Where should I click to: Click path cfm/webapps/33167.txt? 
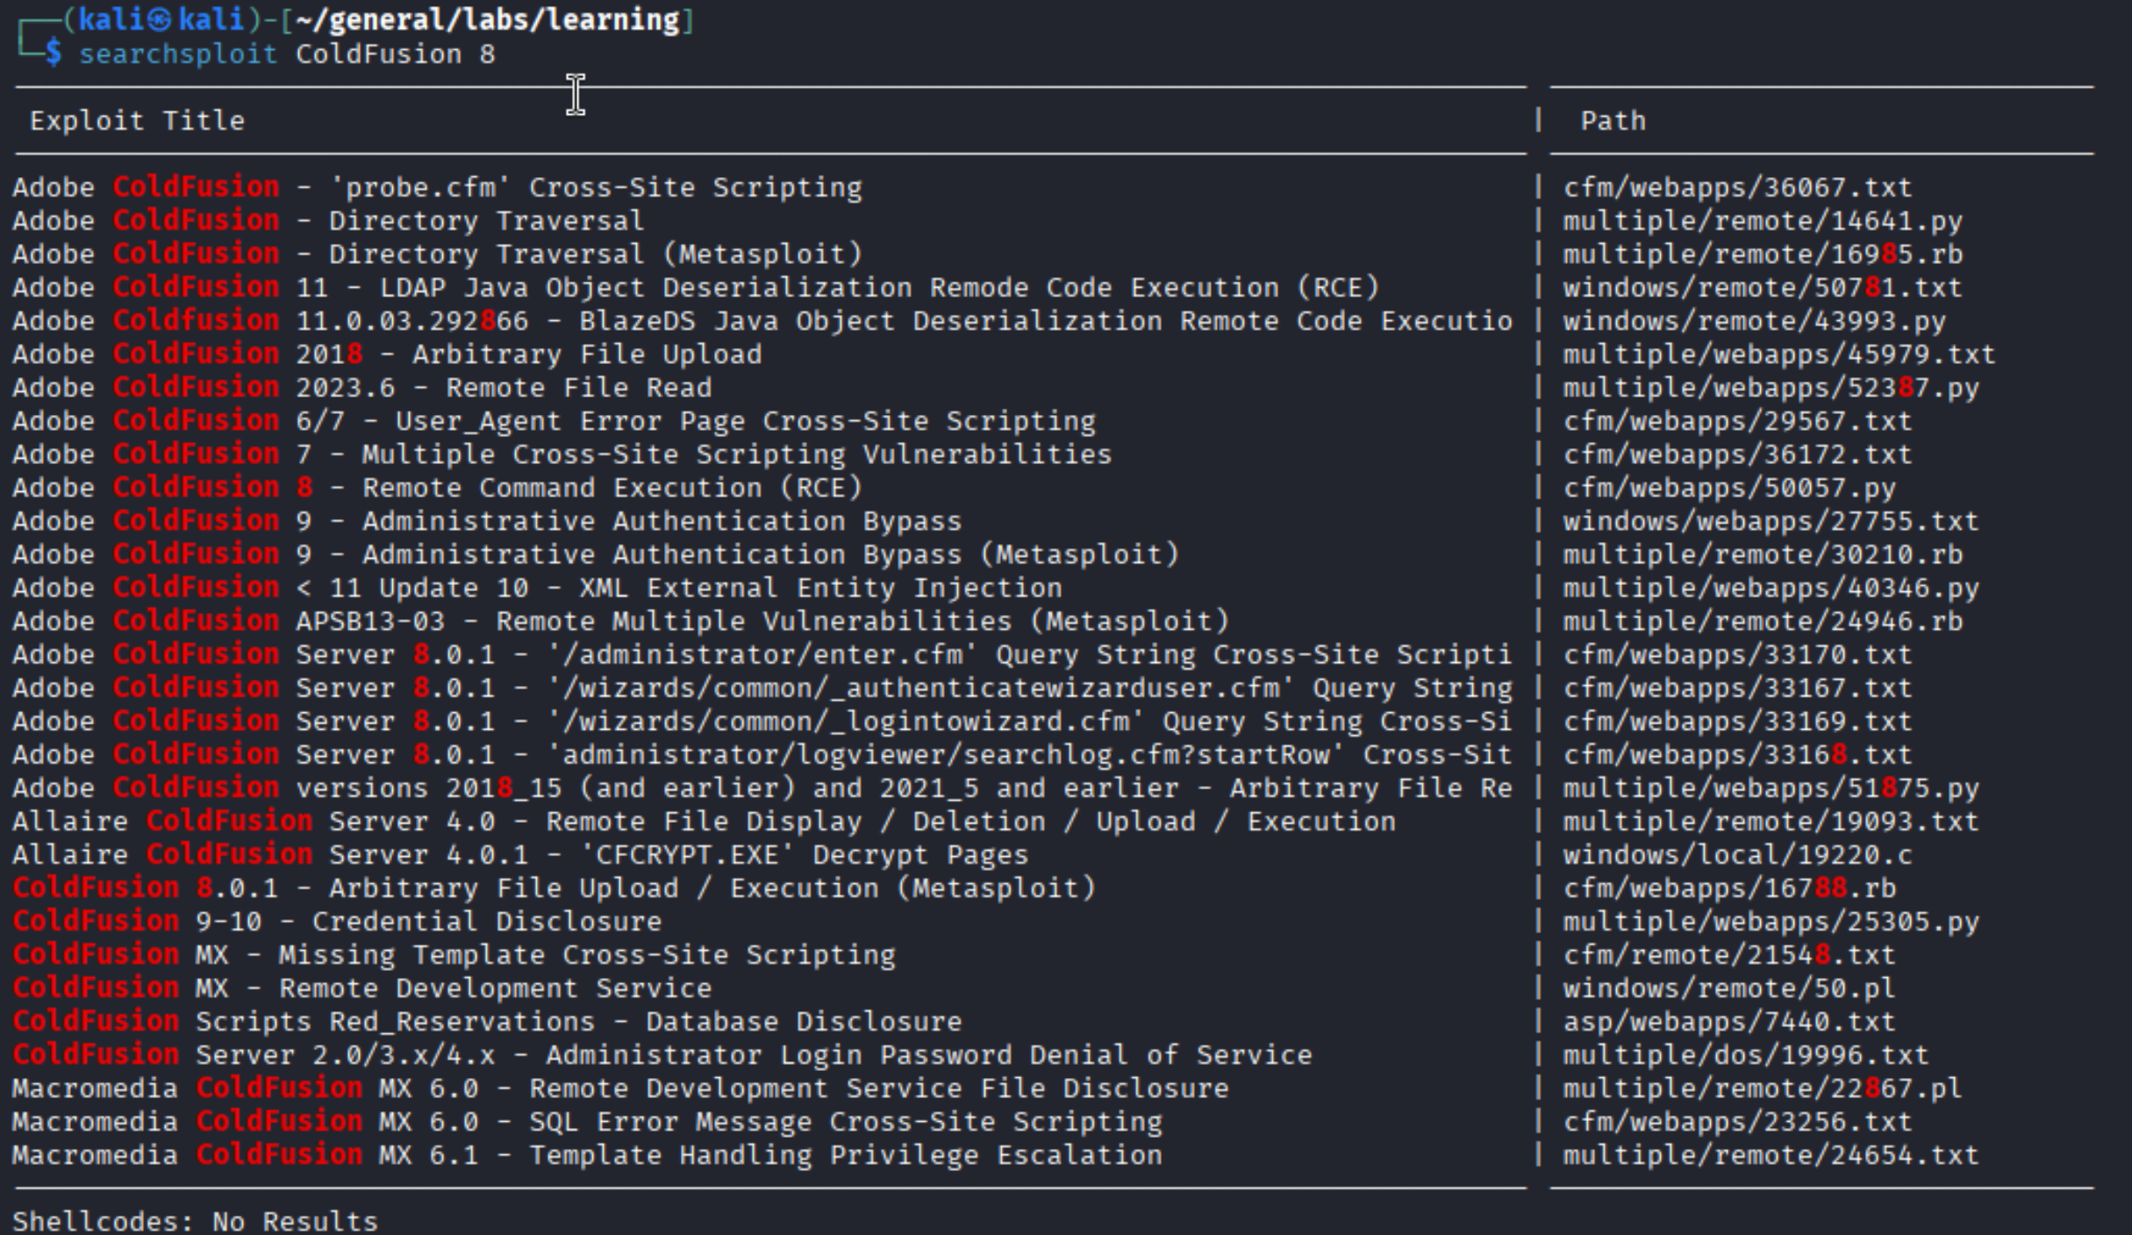point(1737,688)
